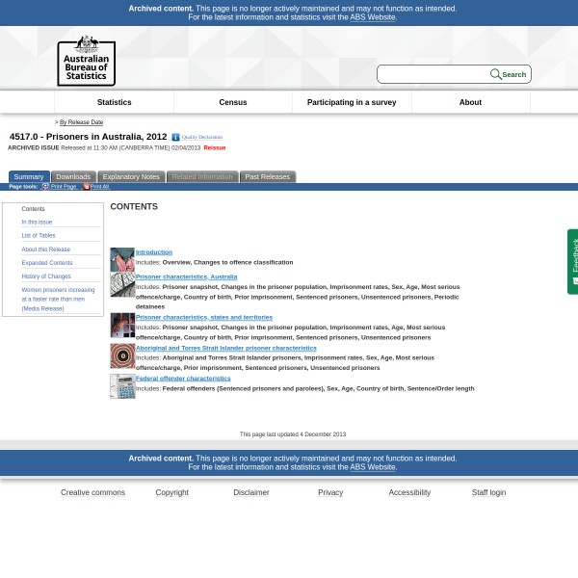Screen dimensions: 578x578
Task: Open the Feedback side tab
Action: pyautogui.click(x=573, y=261)
